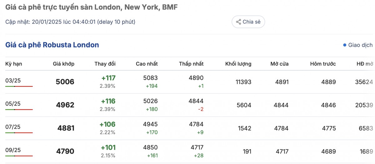Click the share icon beside Chia sẻ
Viewport: 375px width, 164px height.
click(x=238, y=22)
